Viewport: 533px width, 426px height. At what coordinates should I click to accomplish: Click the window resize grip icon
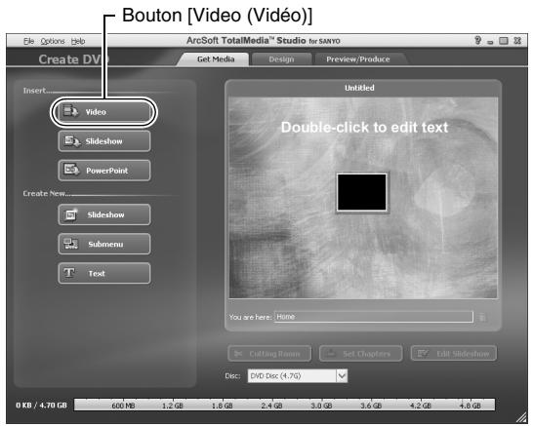(520, 418)
